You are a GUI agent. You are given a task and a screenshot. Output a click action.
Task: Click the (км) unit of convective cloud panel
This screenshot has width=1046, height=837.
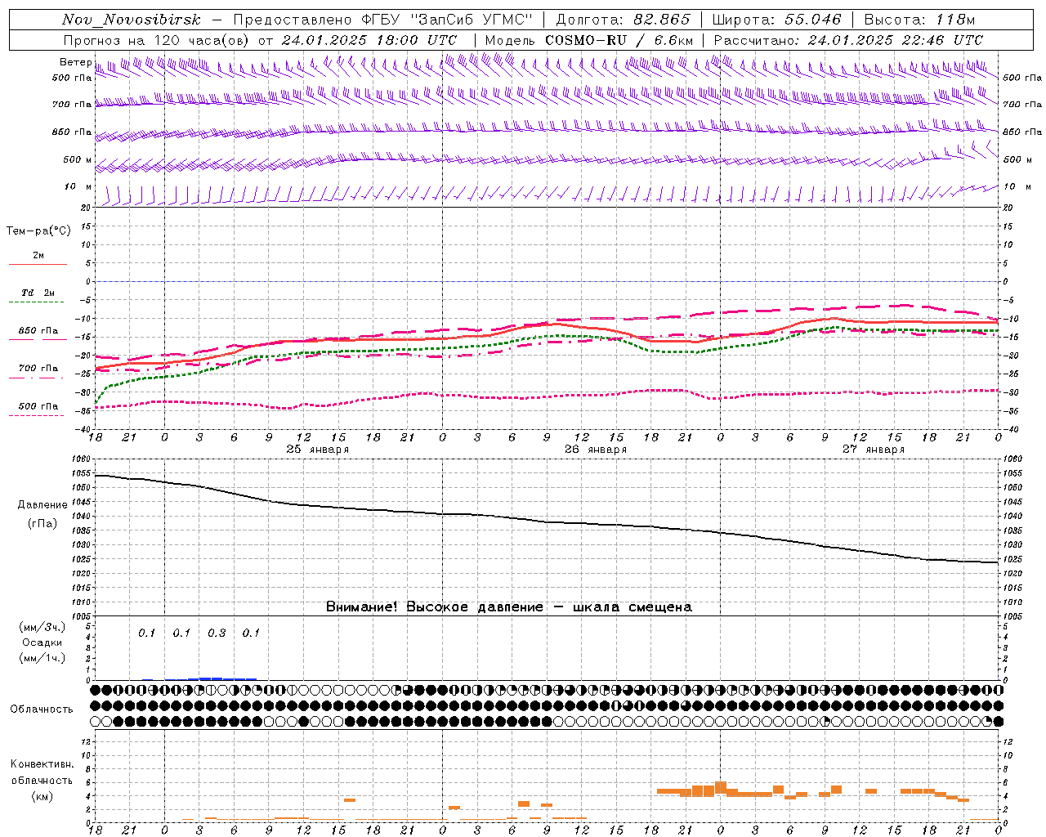42,796
